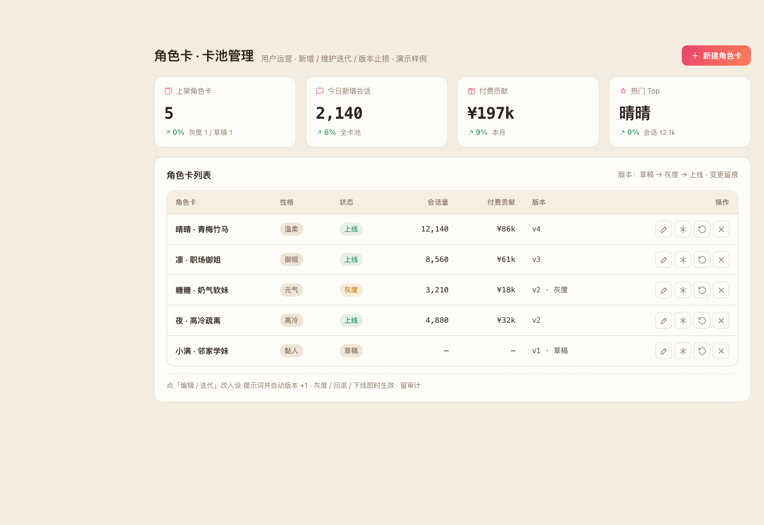Click the 高冷 personality tag
Screen dimensions: 764x525
291,320
